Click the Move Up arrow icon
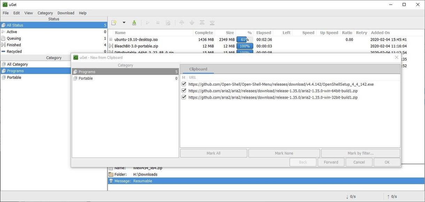 181,23
